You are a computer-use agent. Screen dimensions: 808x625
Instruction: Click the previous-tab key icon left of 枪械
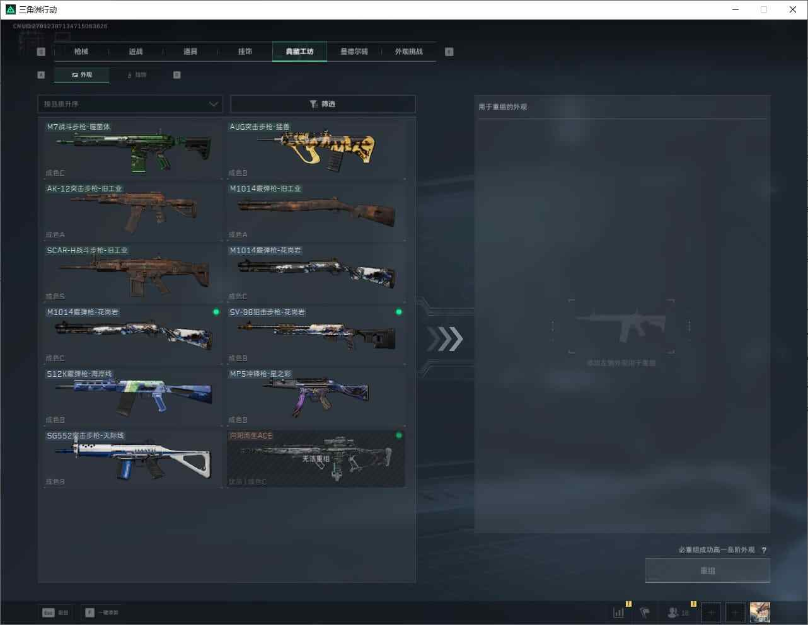42,52
